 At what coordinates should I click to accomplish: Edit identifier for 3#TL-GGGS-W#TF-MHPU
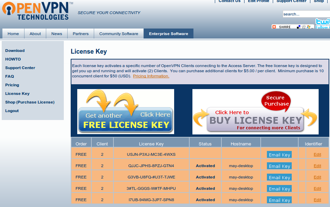tap(317, 188)
